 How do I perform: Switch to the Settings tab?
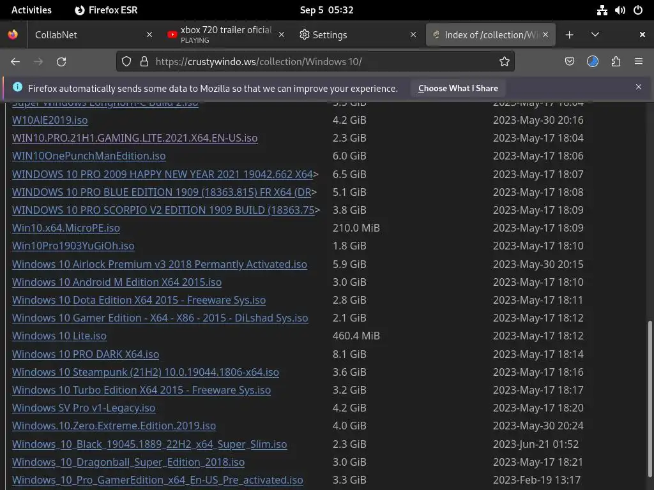click(358, 34)
